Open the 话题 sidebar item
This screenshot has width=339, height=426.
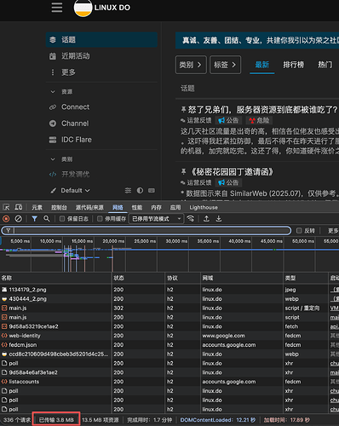pos(101,39)
